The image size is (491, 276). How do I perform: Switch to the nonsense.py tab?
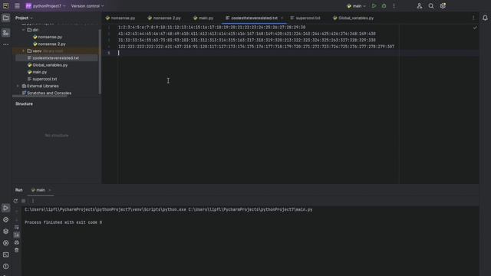point(120,18)
